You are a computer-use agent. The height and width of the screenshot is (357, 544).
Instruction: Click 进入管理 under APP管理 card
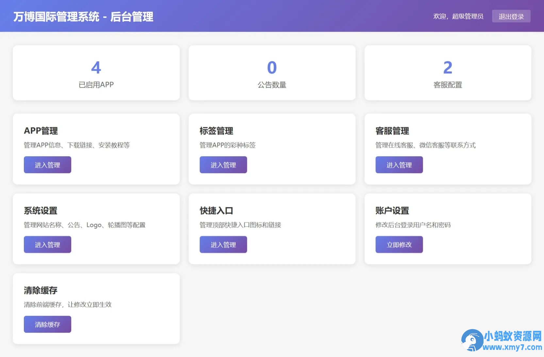pos(47,165)
